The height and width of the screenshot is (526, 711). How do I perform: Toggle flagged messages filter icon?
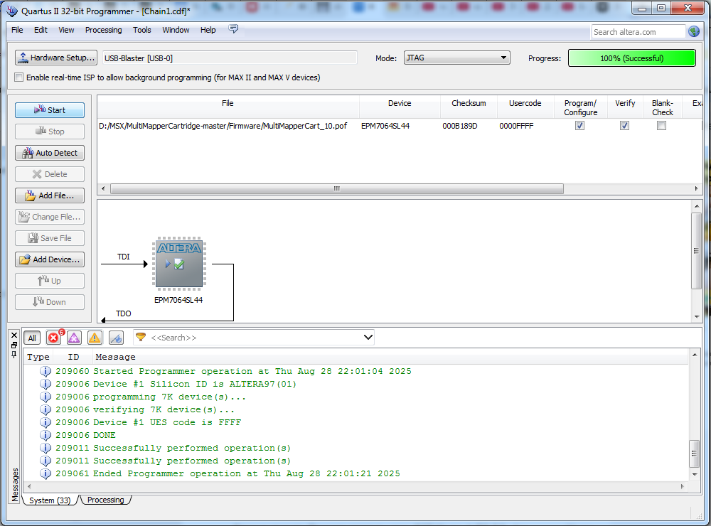click(x=116, y=338)
